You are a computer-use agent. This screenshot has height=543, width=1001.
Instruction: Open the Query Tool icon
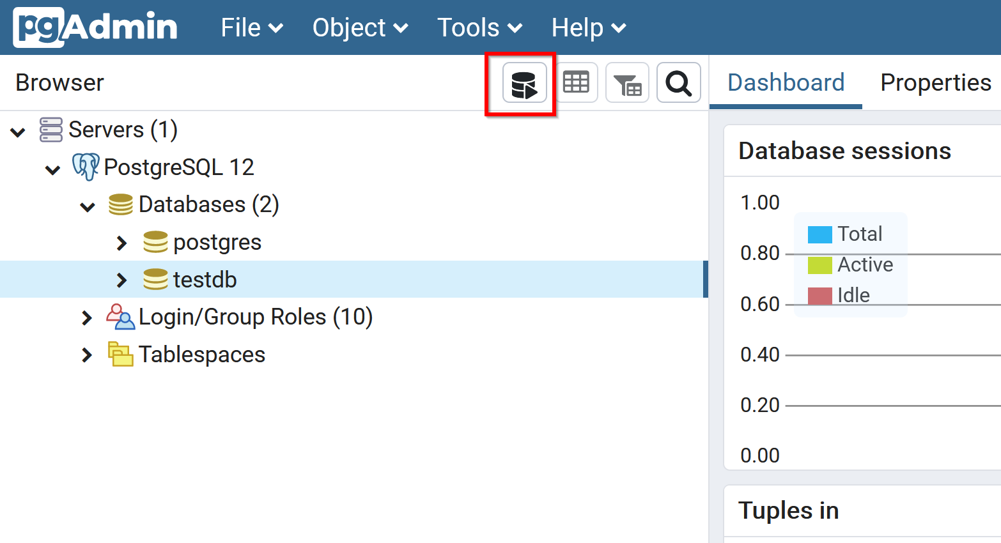(x=524, y=84)
